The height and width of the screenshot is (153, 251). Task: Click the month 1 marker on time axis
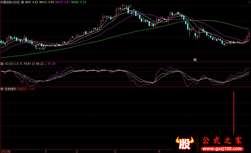[46, 151]
